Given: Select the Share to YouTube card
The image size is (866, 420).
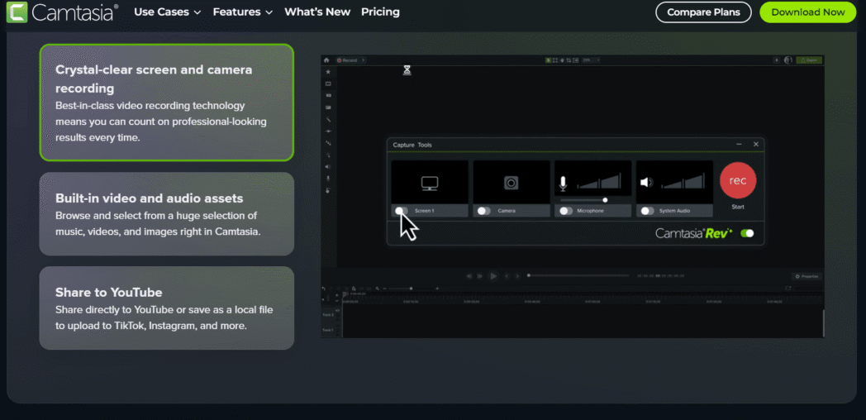Looking at the screenshot, I should tap(167, 308).
